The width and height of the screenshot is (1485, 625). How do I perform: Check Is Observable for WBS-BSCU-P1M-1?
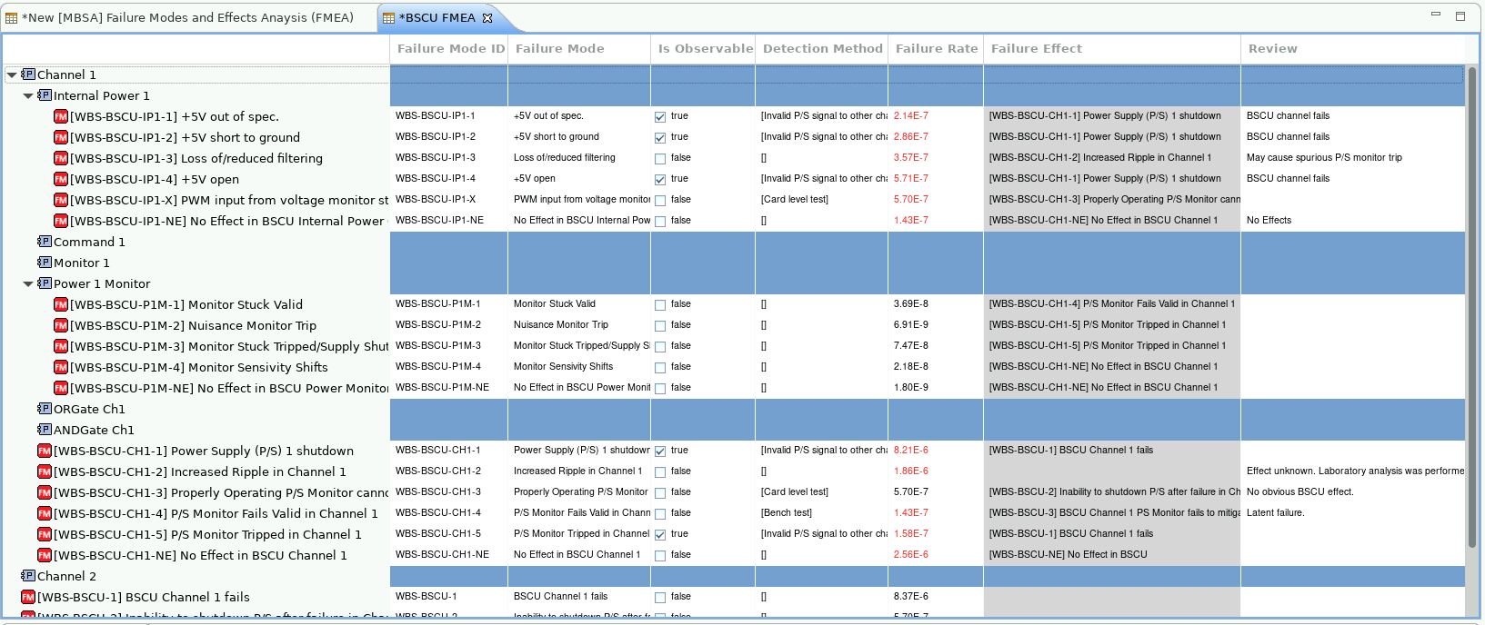tap(660, 305)
